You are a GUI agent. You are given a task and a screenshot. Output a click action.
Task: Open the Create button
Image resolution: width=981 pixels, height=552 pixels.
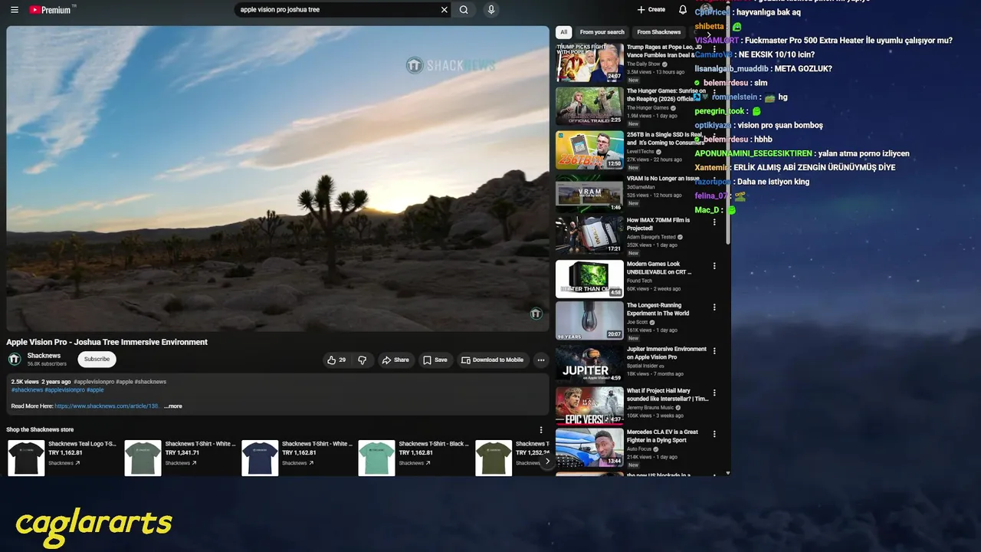pyautogui.click(x=651, y=10)
